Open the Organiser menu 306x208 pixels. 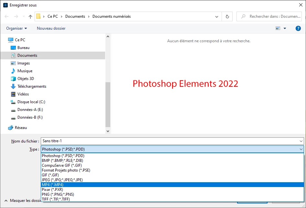tap(16, 28)
